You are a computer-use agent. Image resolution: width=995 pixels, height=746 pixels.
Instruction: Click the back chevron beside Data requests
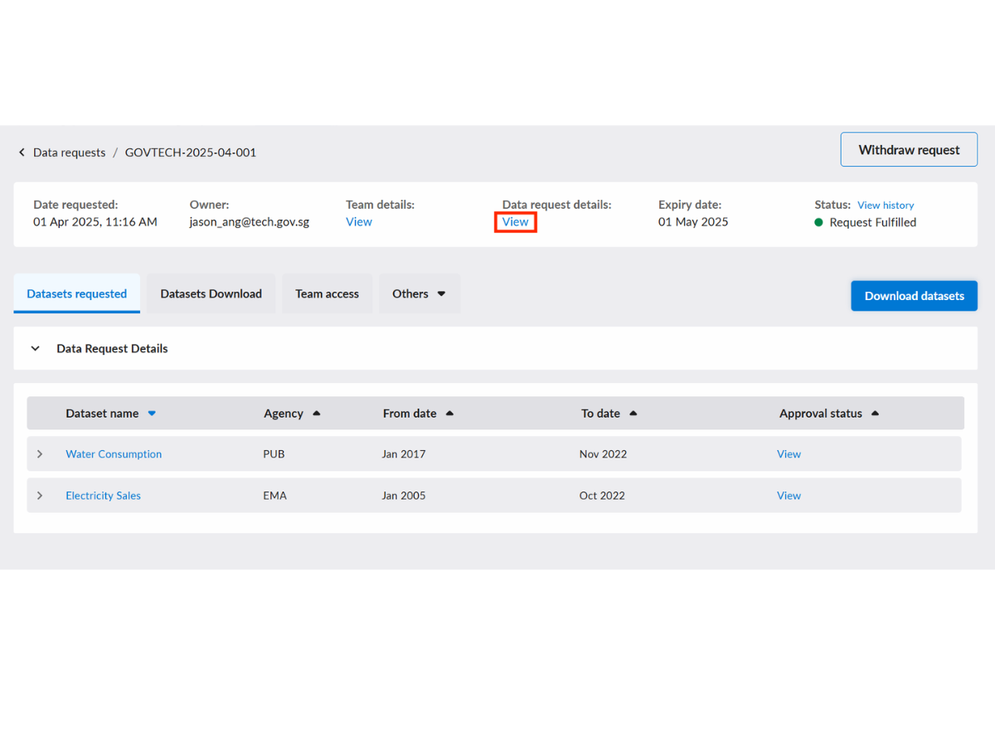coord(22,153)
